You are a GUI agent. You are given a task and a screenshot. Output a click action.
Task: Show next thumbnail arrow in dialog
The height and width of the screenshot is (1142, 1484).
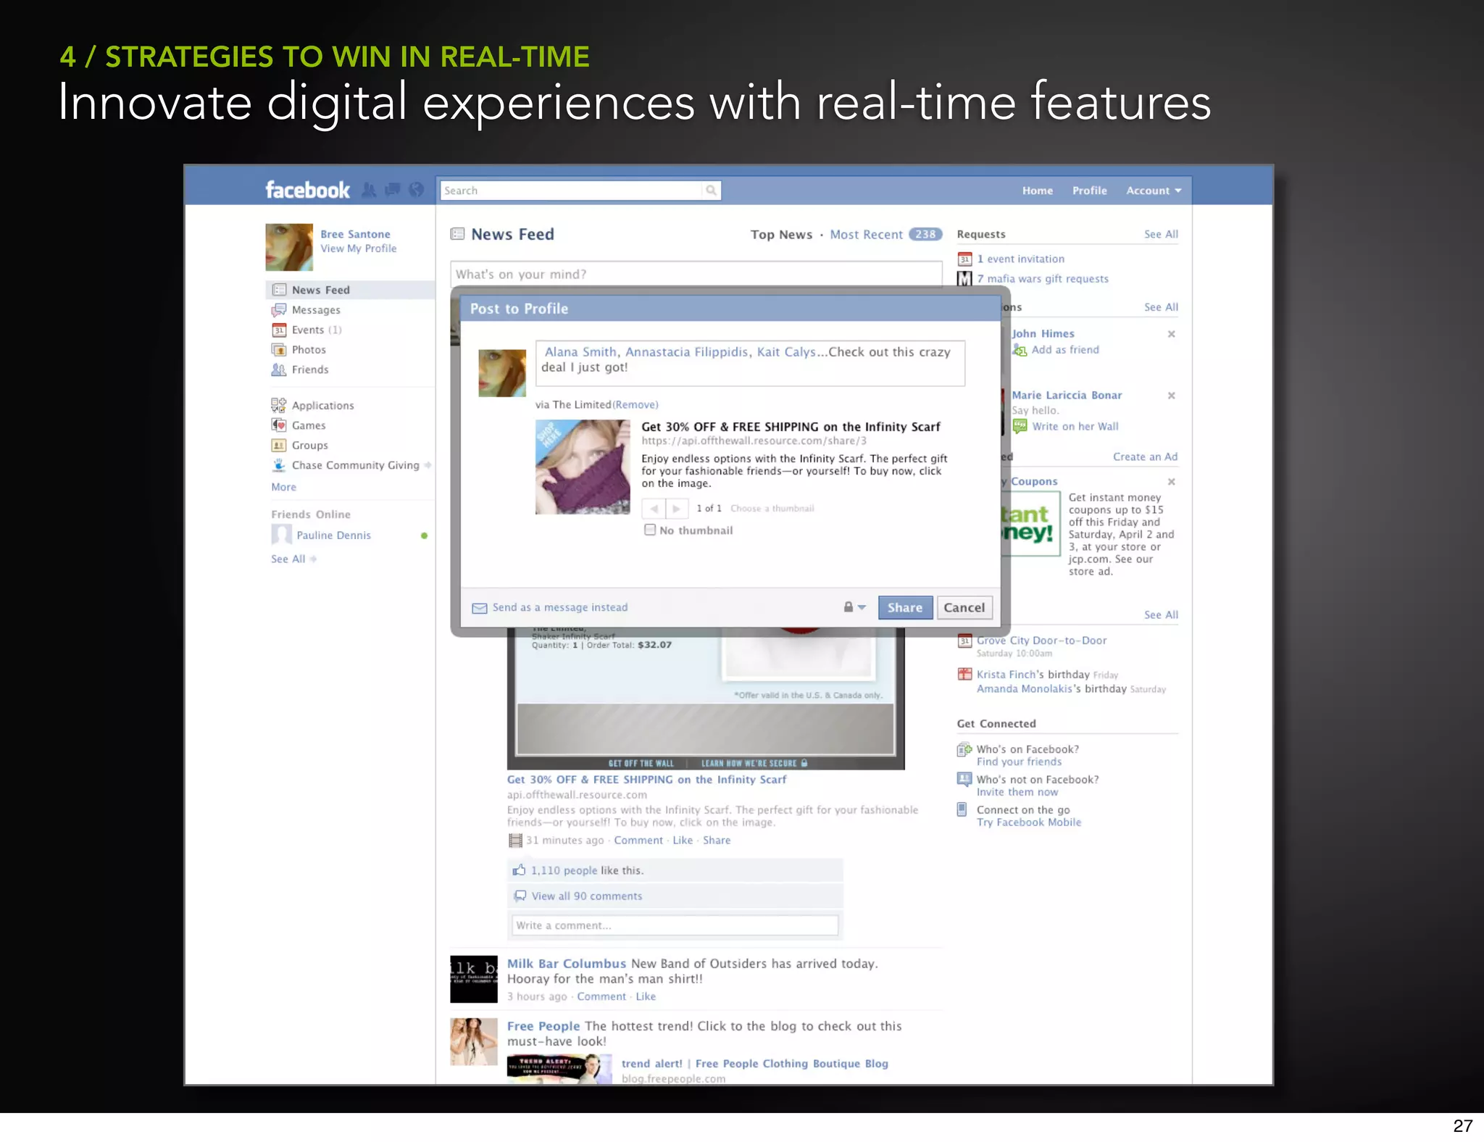click(x=676, y=509)
